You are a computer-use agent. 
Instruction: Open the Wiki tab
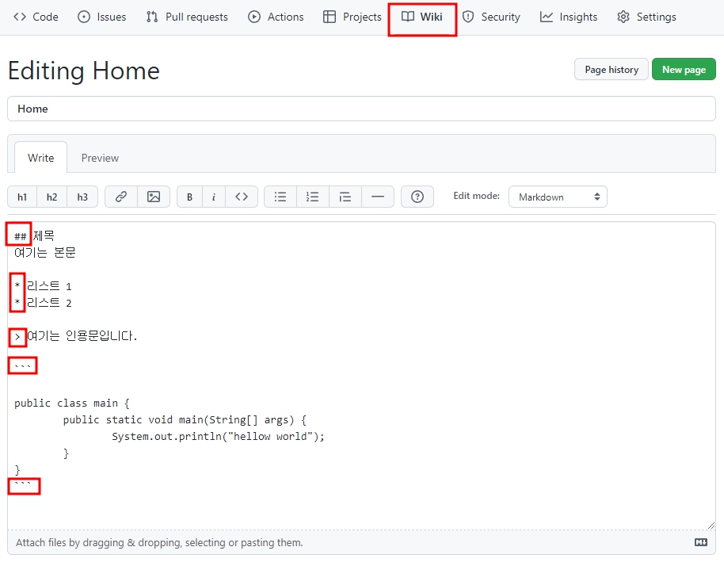(x=422, y=17)
